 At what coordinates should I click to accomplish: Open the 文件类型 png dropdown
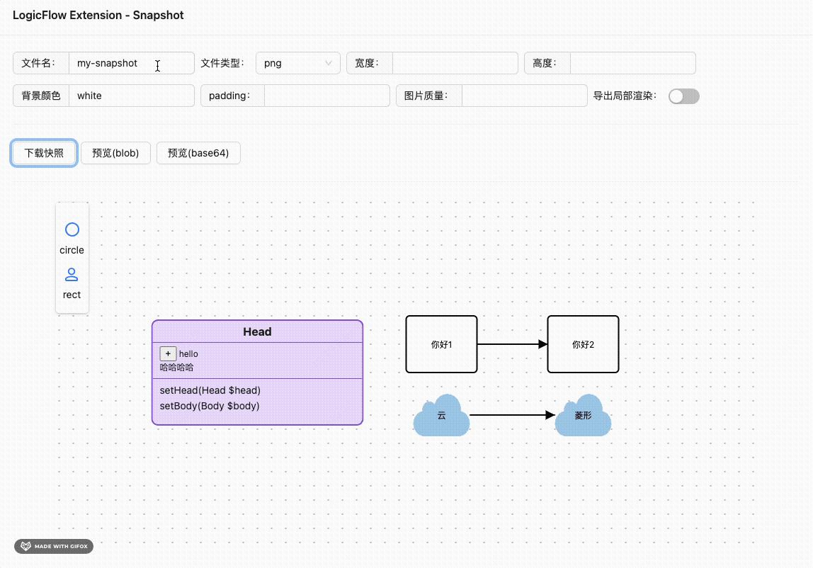297,63
